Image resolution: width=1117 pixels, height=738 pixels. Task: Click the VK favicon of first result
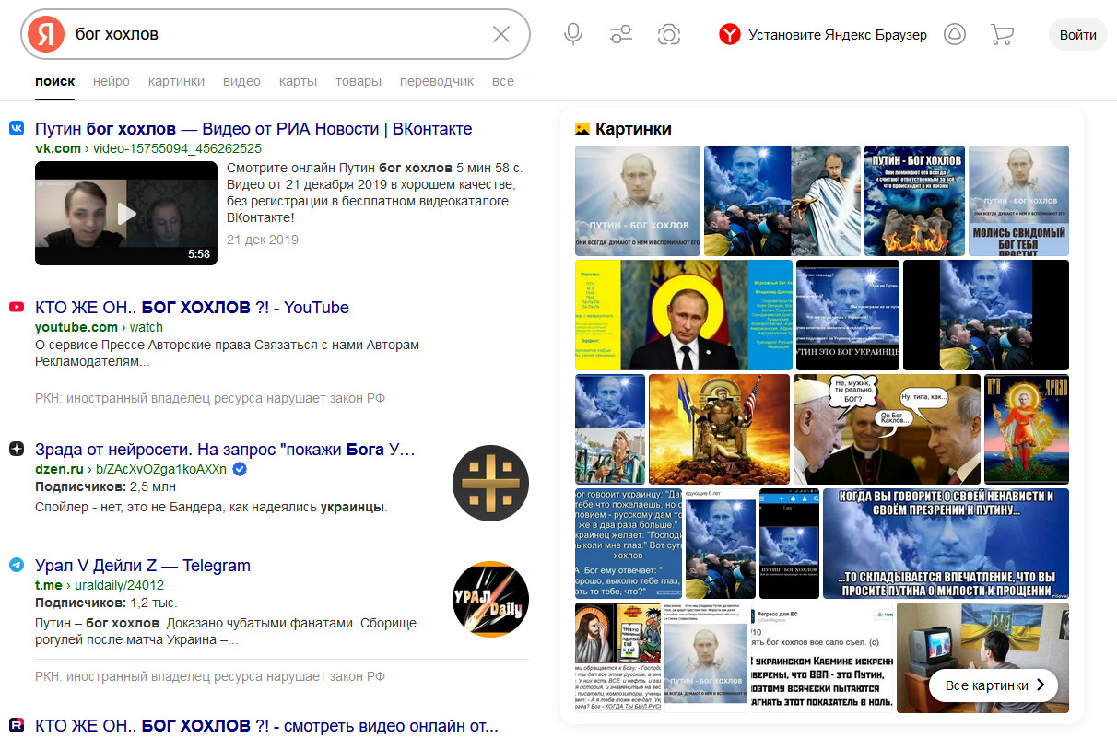17,128
